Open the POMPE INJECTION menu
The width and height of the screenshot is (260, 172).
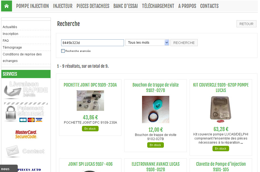pyautogui.click(x=32, y=6)
